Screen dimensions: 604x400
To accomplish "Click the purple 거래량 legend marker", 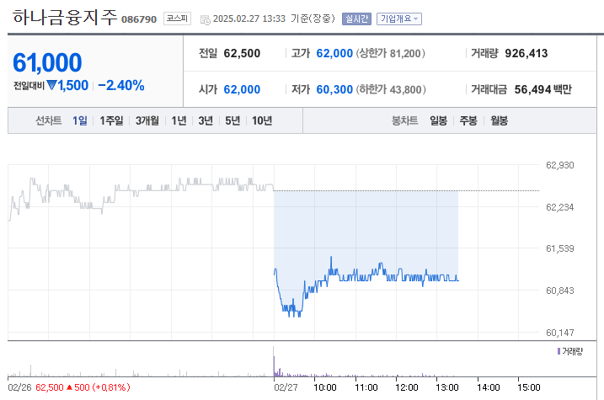I will point(559,351).
